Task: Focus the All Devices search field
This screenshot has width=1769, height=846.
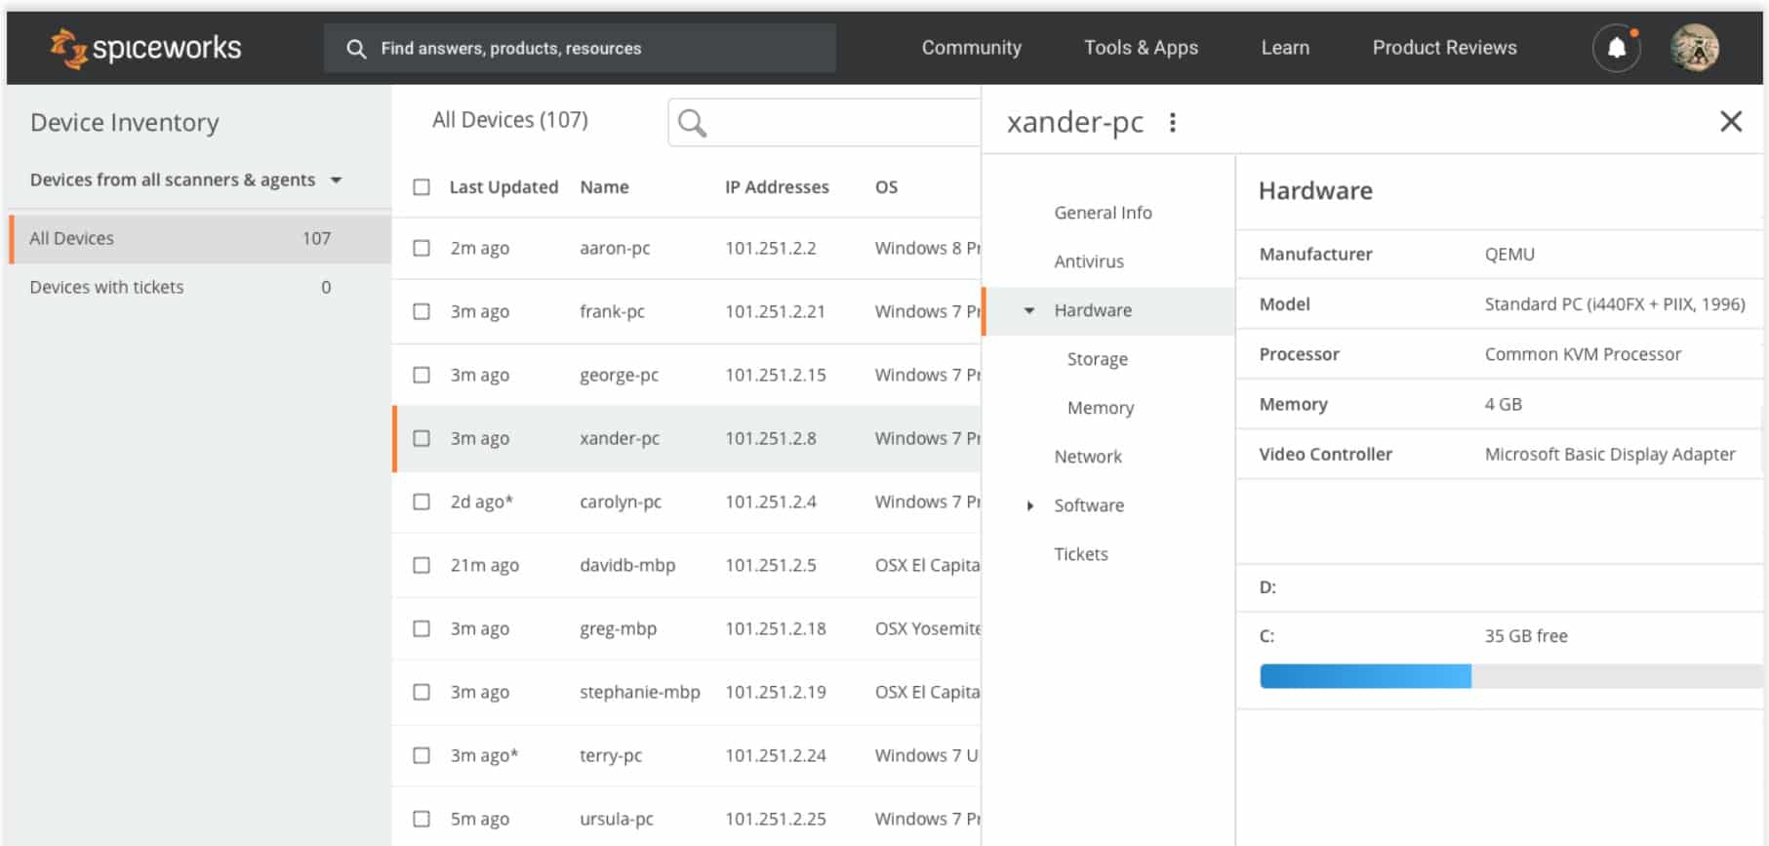Action: click(x=824, y=123)
